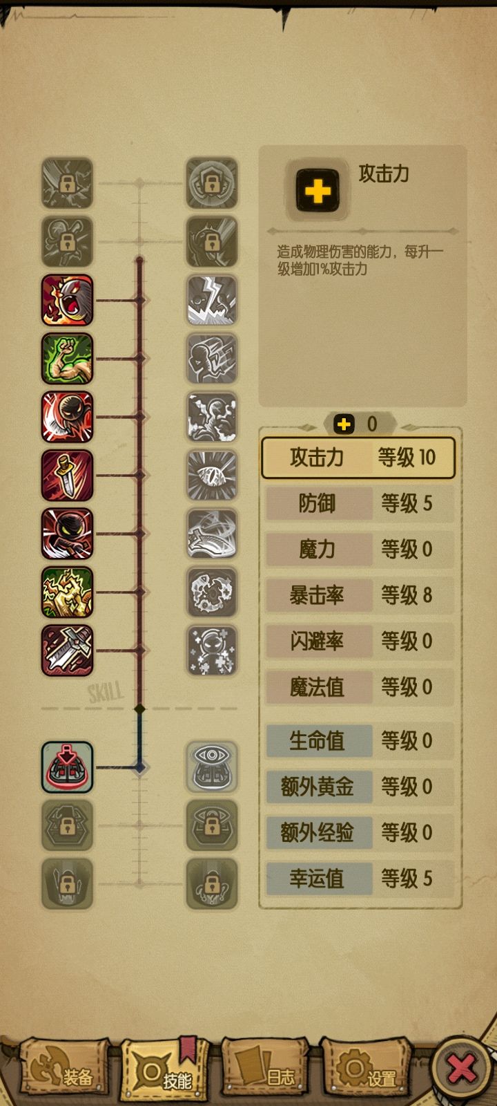
Task: Open the 装备 equipment tab
Action: [x=64, y=1070]
